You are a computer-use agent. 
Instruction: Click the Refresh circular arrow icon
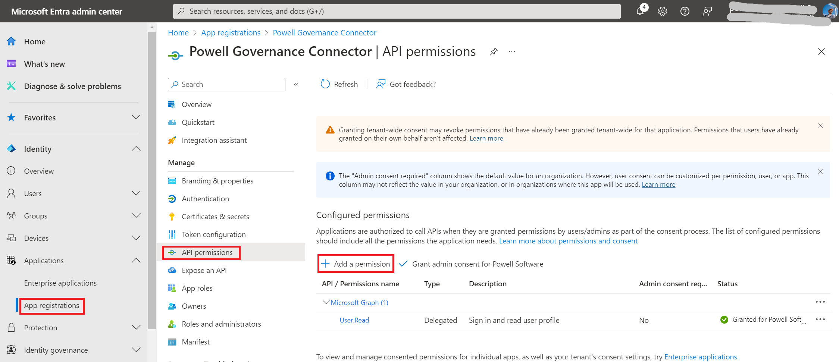(325, 84)
